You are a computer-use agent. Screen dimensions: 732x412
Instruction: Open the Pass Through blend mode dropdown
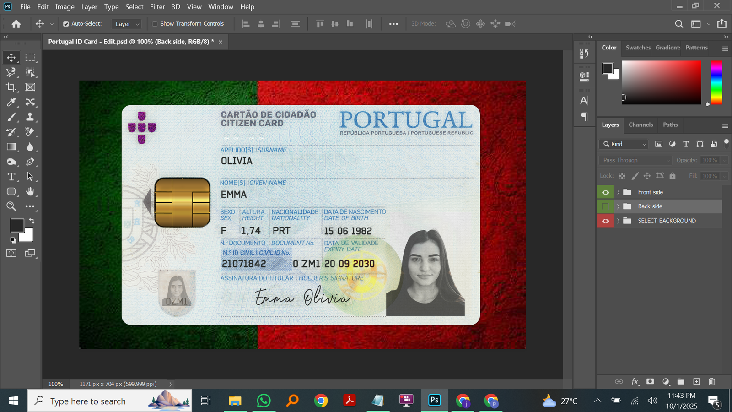[635, 160]
